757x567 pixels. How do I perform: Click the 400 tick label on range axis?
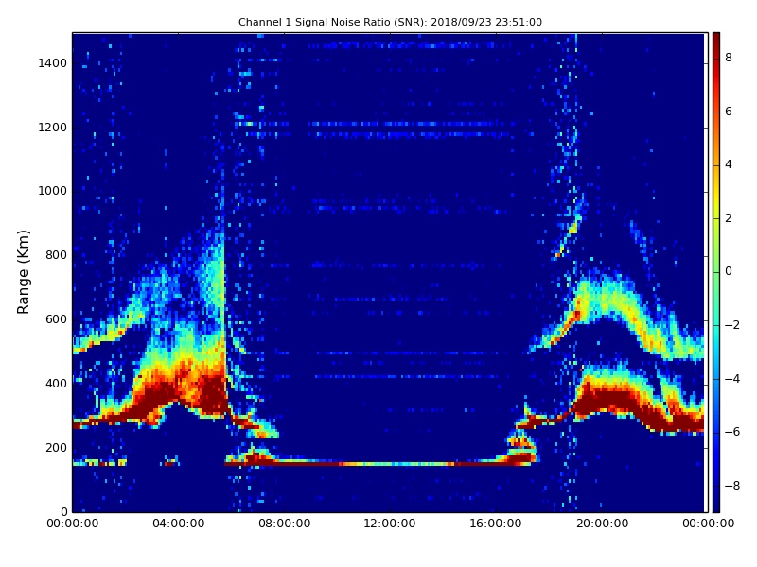56,384
